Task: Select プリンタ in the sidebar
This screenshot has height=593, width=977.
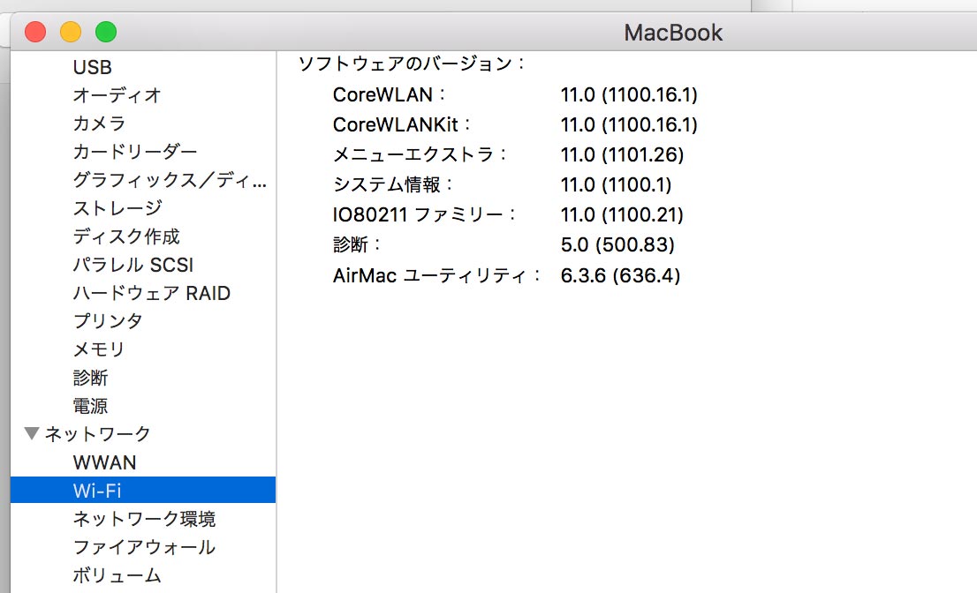Action: click(108, 321)
